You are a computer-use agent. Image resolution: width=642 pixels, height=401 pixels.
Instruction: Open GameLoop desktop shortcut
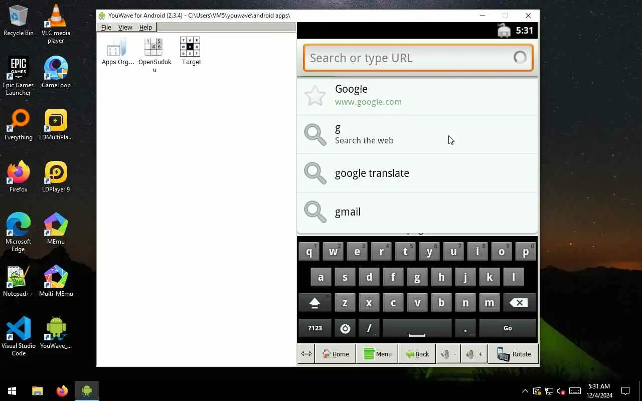(56, 73)
